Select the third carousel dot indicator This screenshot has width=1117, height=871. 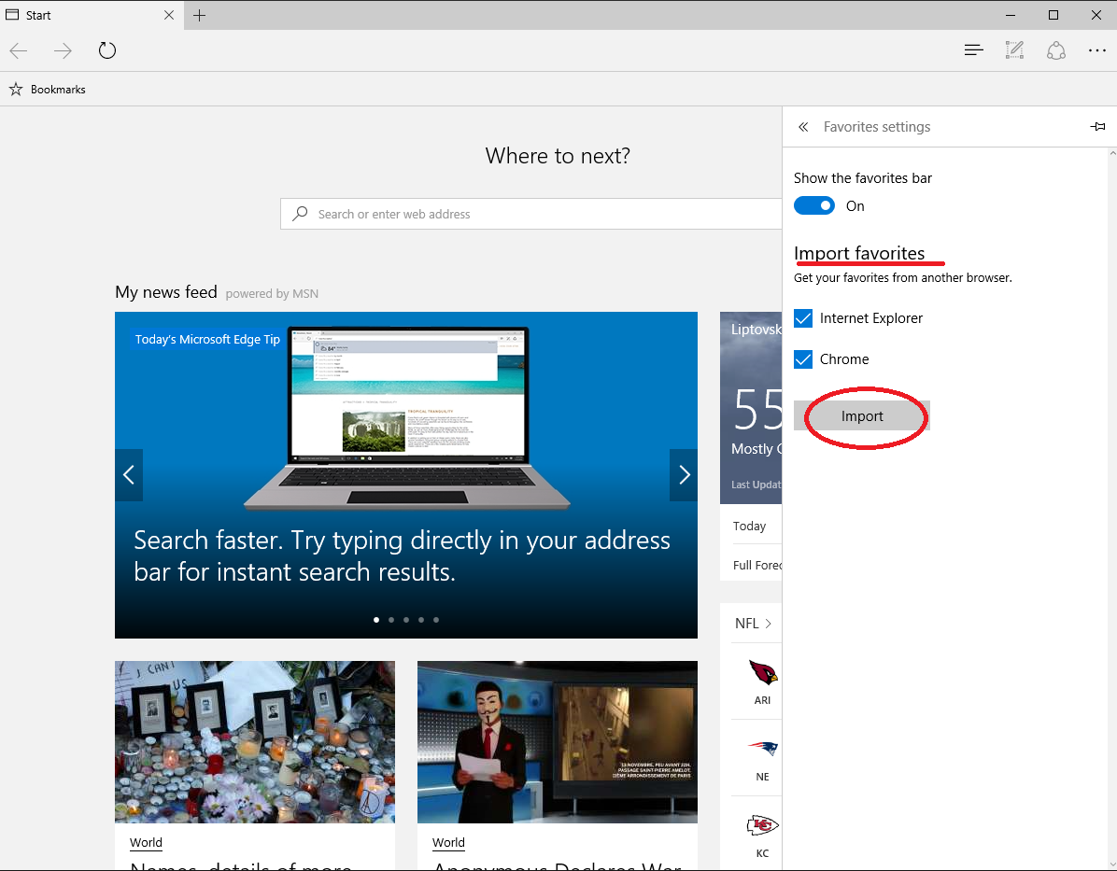coord(406,620)
